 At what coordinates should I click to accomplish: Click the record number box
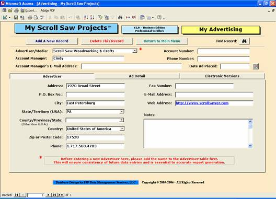(36, 195)
